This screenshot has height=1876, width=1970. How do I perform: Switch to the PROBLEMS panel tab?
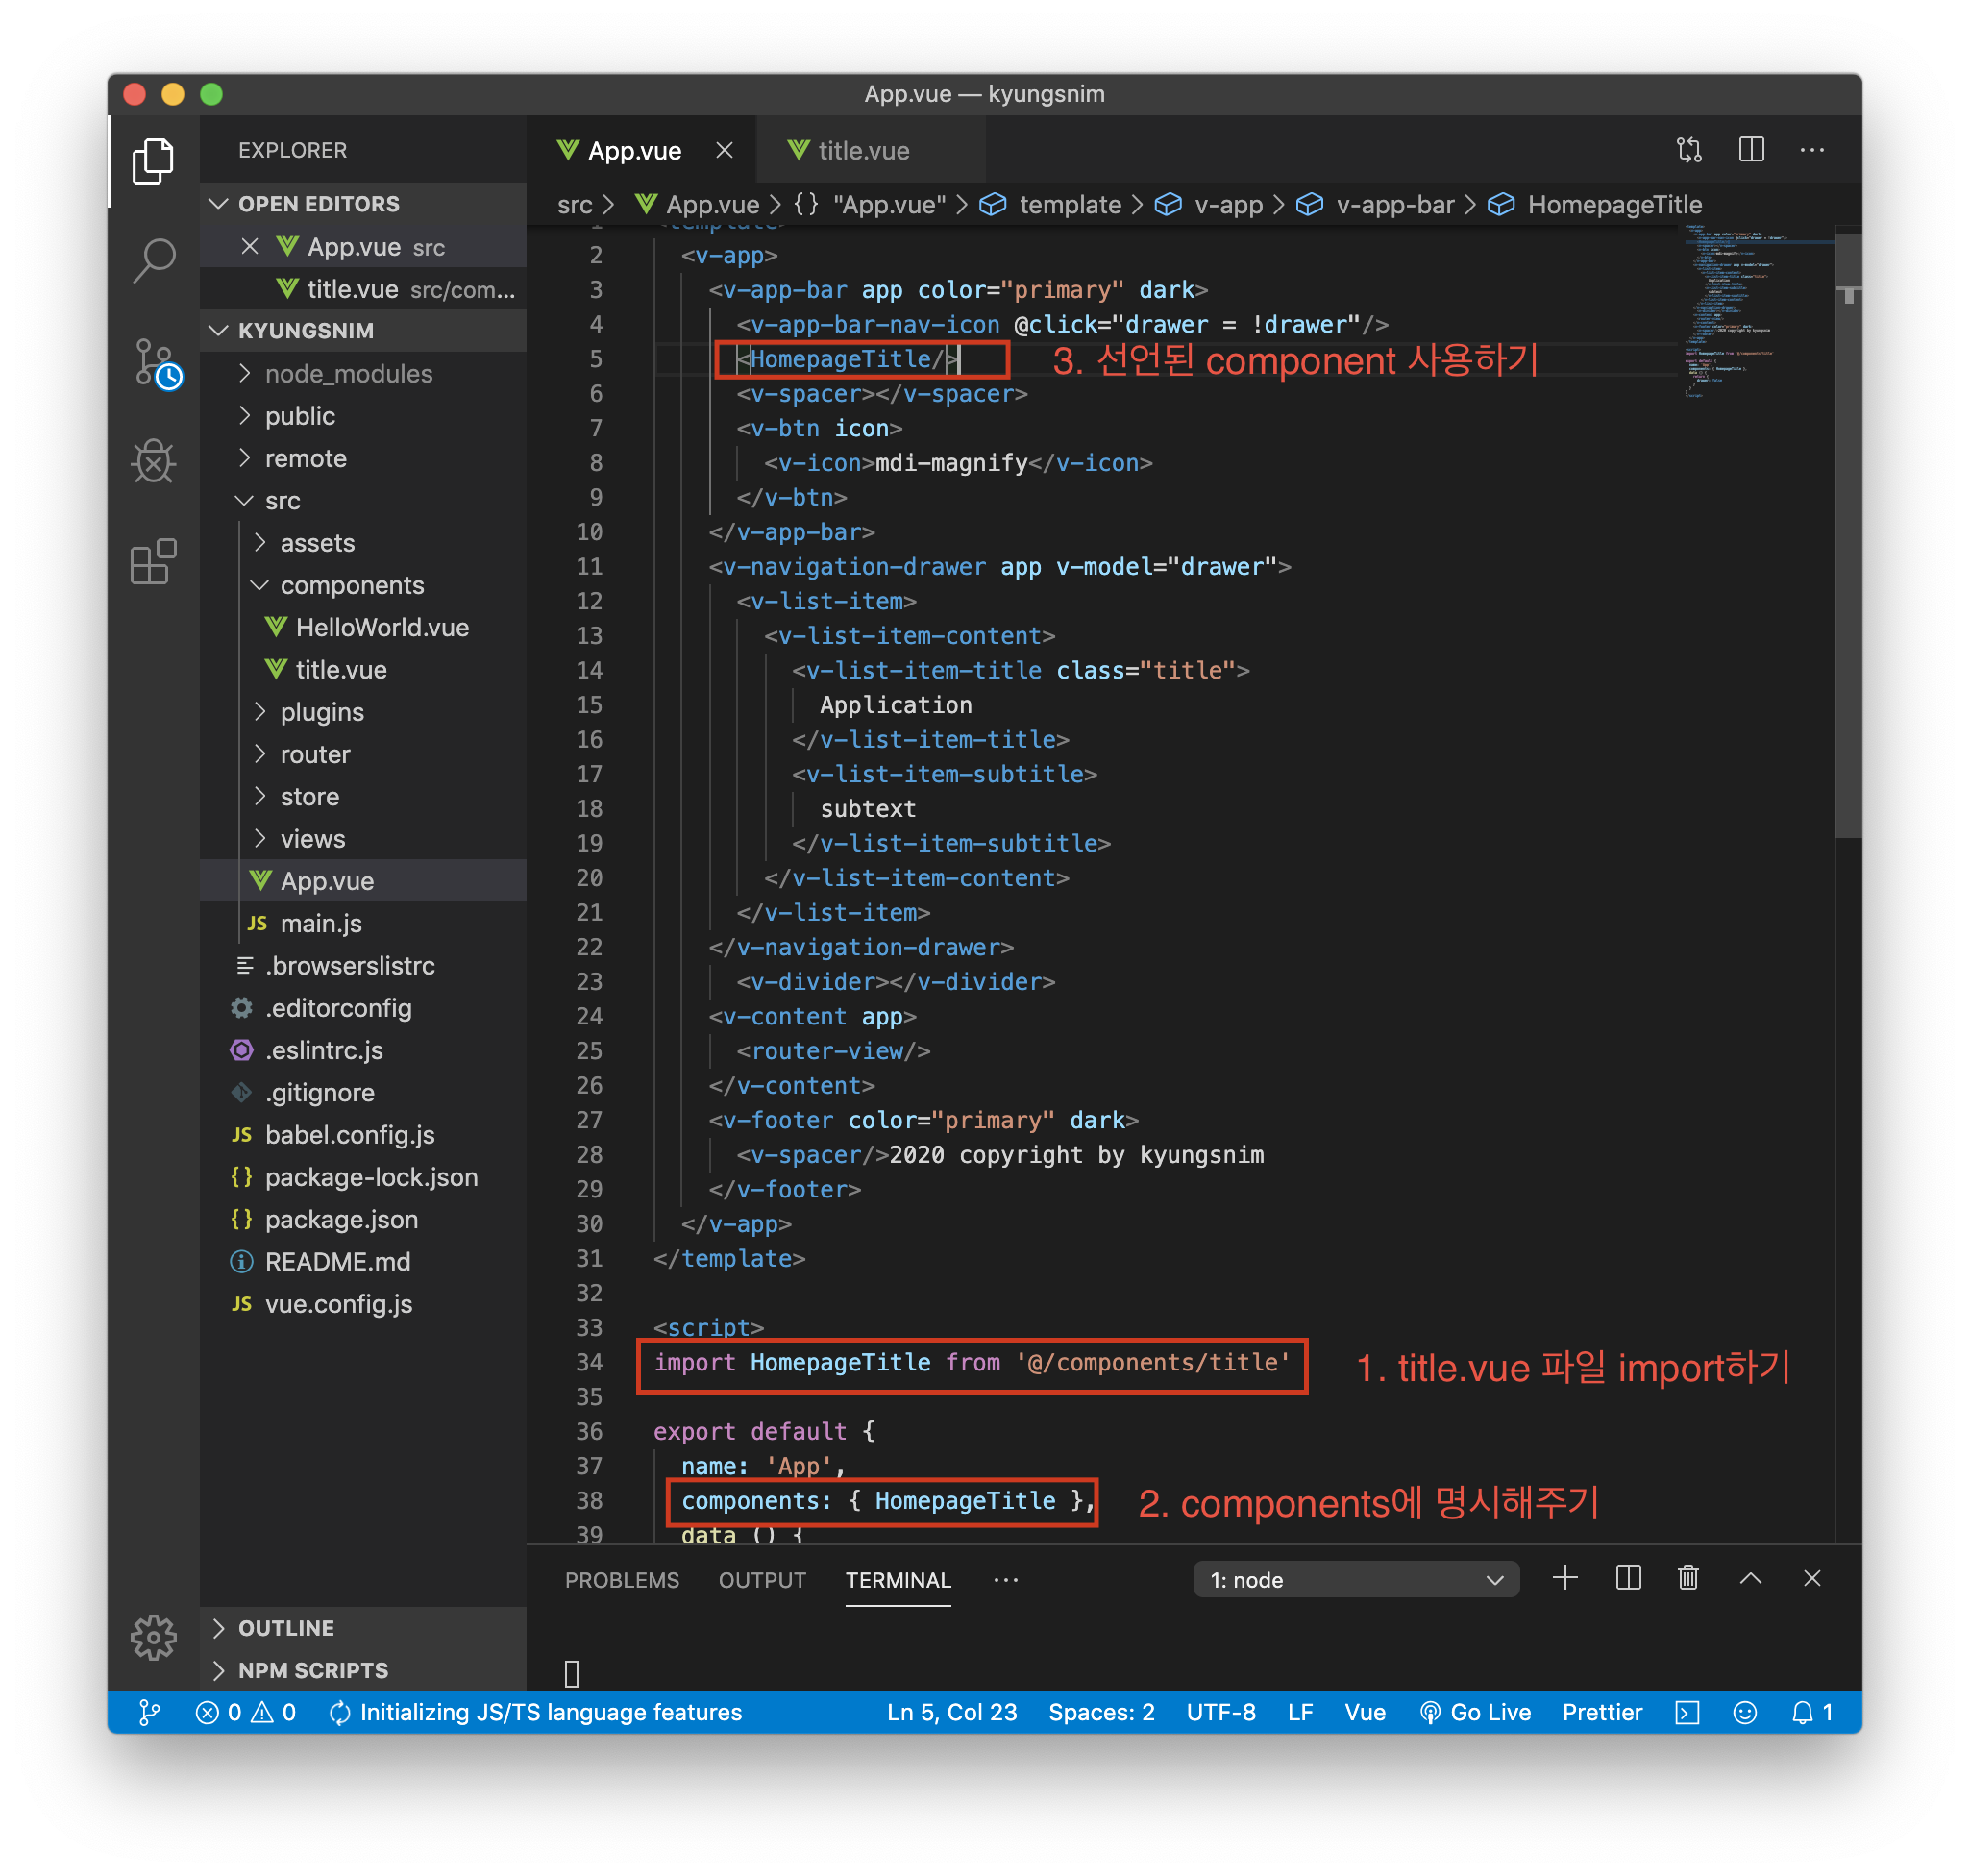[621, 1580]
